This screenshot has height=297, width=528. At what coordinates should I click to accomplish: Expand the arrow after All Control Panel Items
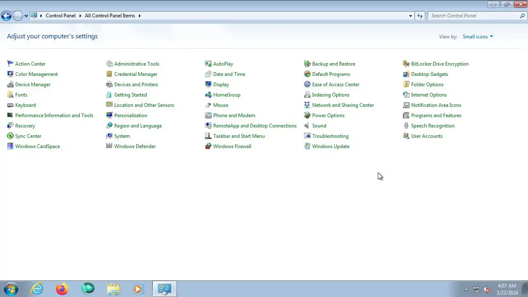coord(139,16)
